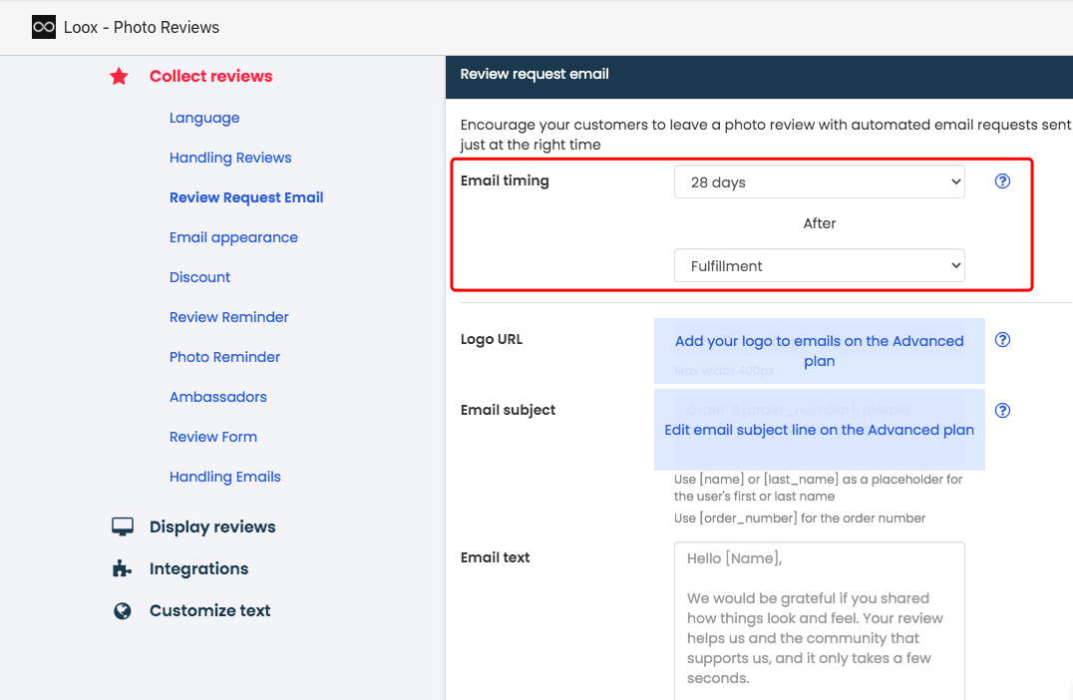The width and height of the screenshot is (1073, 700).
Task: Click the monitor icon for Display reviews
Action: (x=123, y=526)
